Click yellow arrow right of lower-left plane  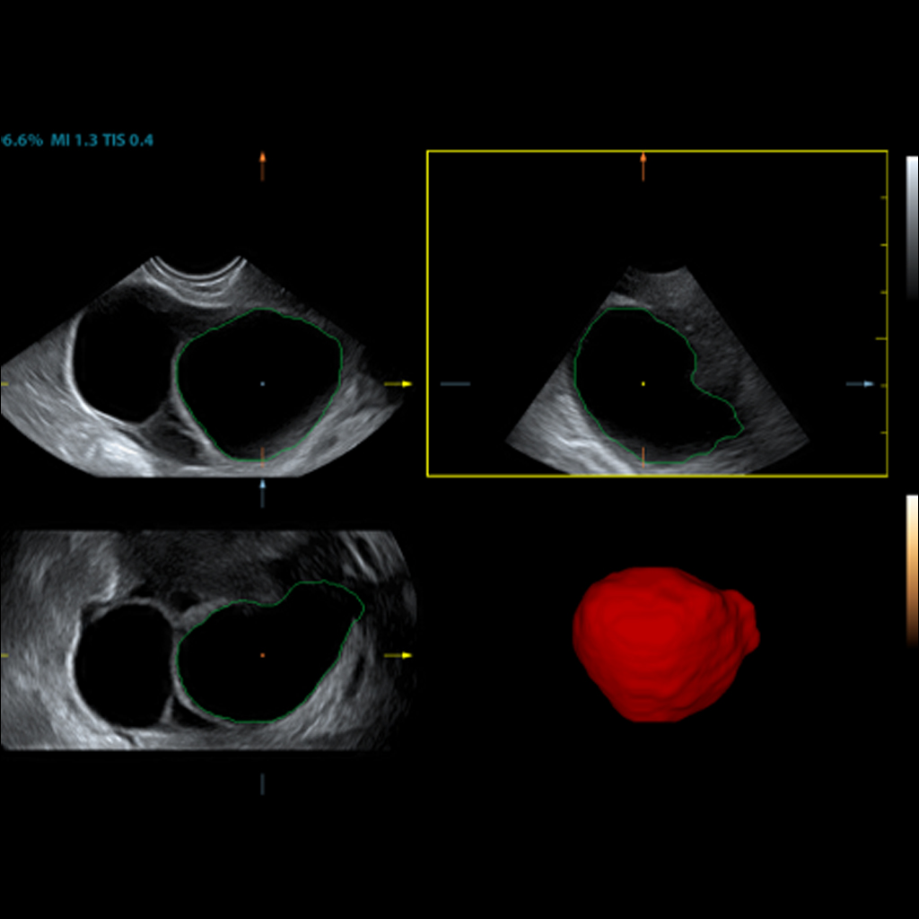coord(398,655)
